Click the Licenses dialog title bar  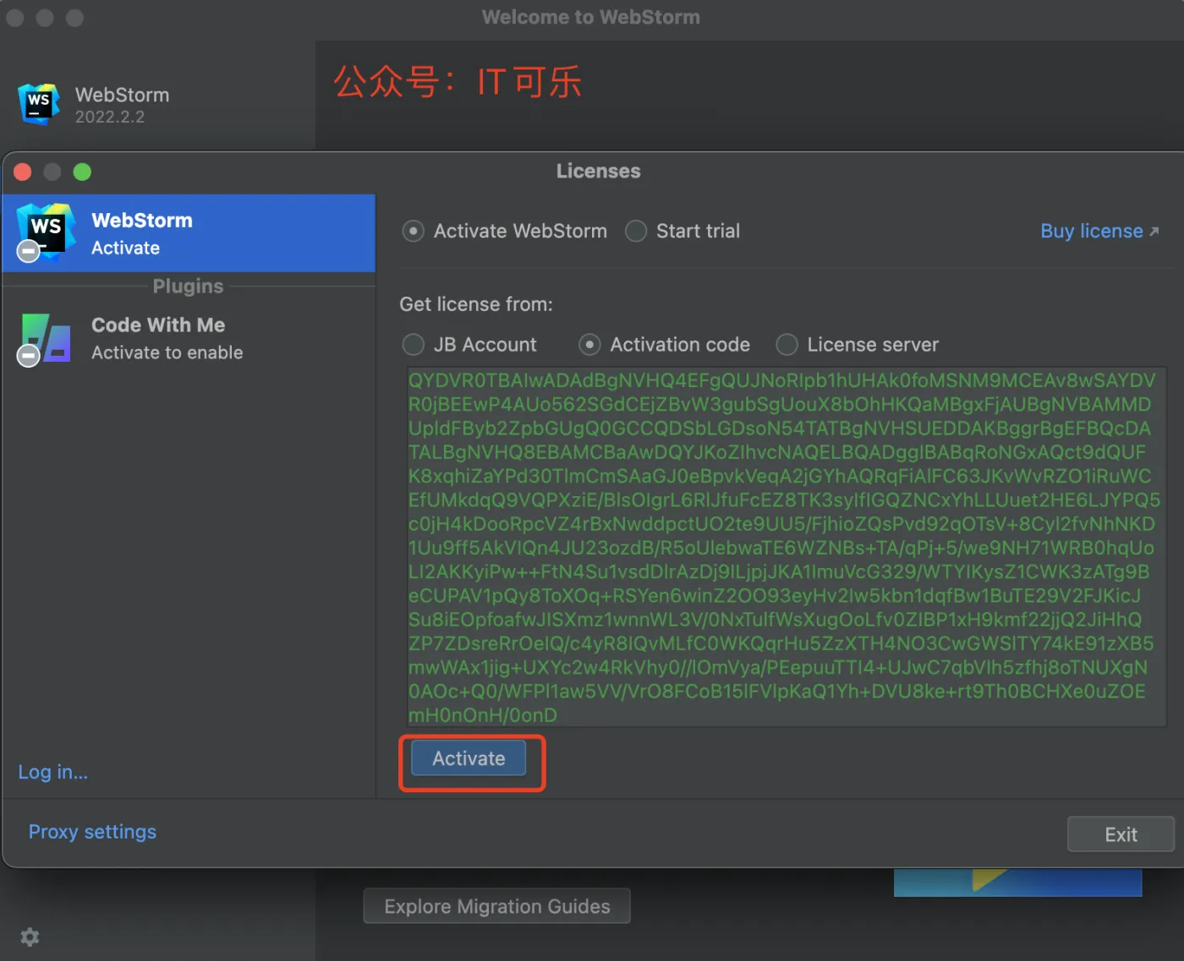(x=598, y=172)
